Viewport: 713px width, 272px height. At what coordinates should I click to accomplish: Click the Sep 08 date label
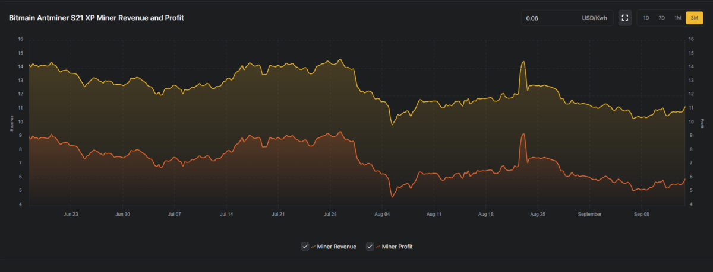point(642,215)
